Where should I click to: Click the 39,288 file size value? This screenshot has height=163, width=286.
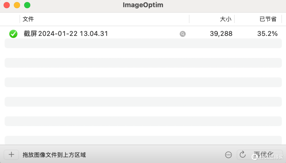tap(221, 34)
